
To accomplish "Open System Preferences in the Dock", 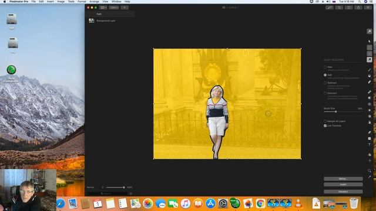I will coord(223,203).
